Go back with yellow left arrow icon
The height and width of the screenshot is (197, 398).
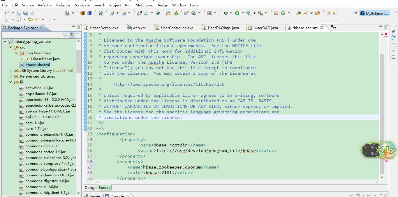[37, 19]
